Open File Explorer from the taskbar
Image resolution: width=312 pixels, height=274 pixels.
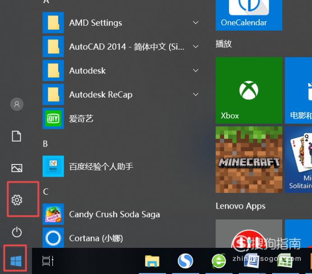[152, 261]
